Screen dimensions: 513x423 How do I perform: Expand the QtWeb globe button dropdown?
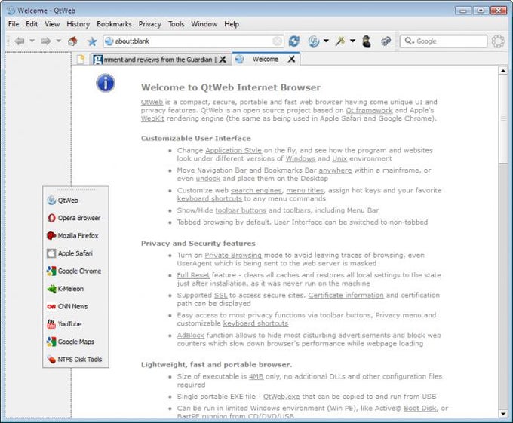point(326,41)
